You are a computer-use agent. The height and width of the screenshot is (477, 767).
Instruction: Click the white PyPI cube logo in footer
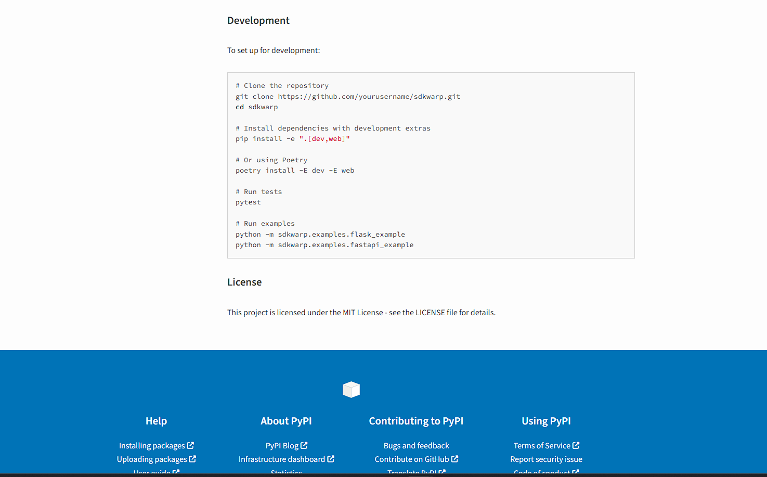coord(352,390)
